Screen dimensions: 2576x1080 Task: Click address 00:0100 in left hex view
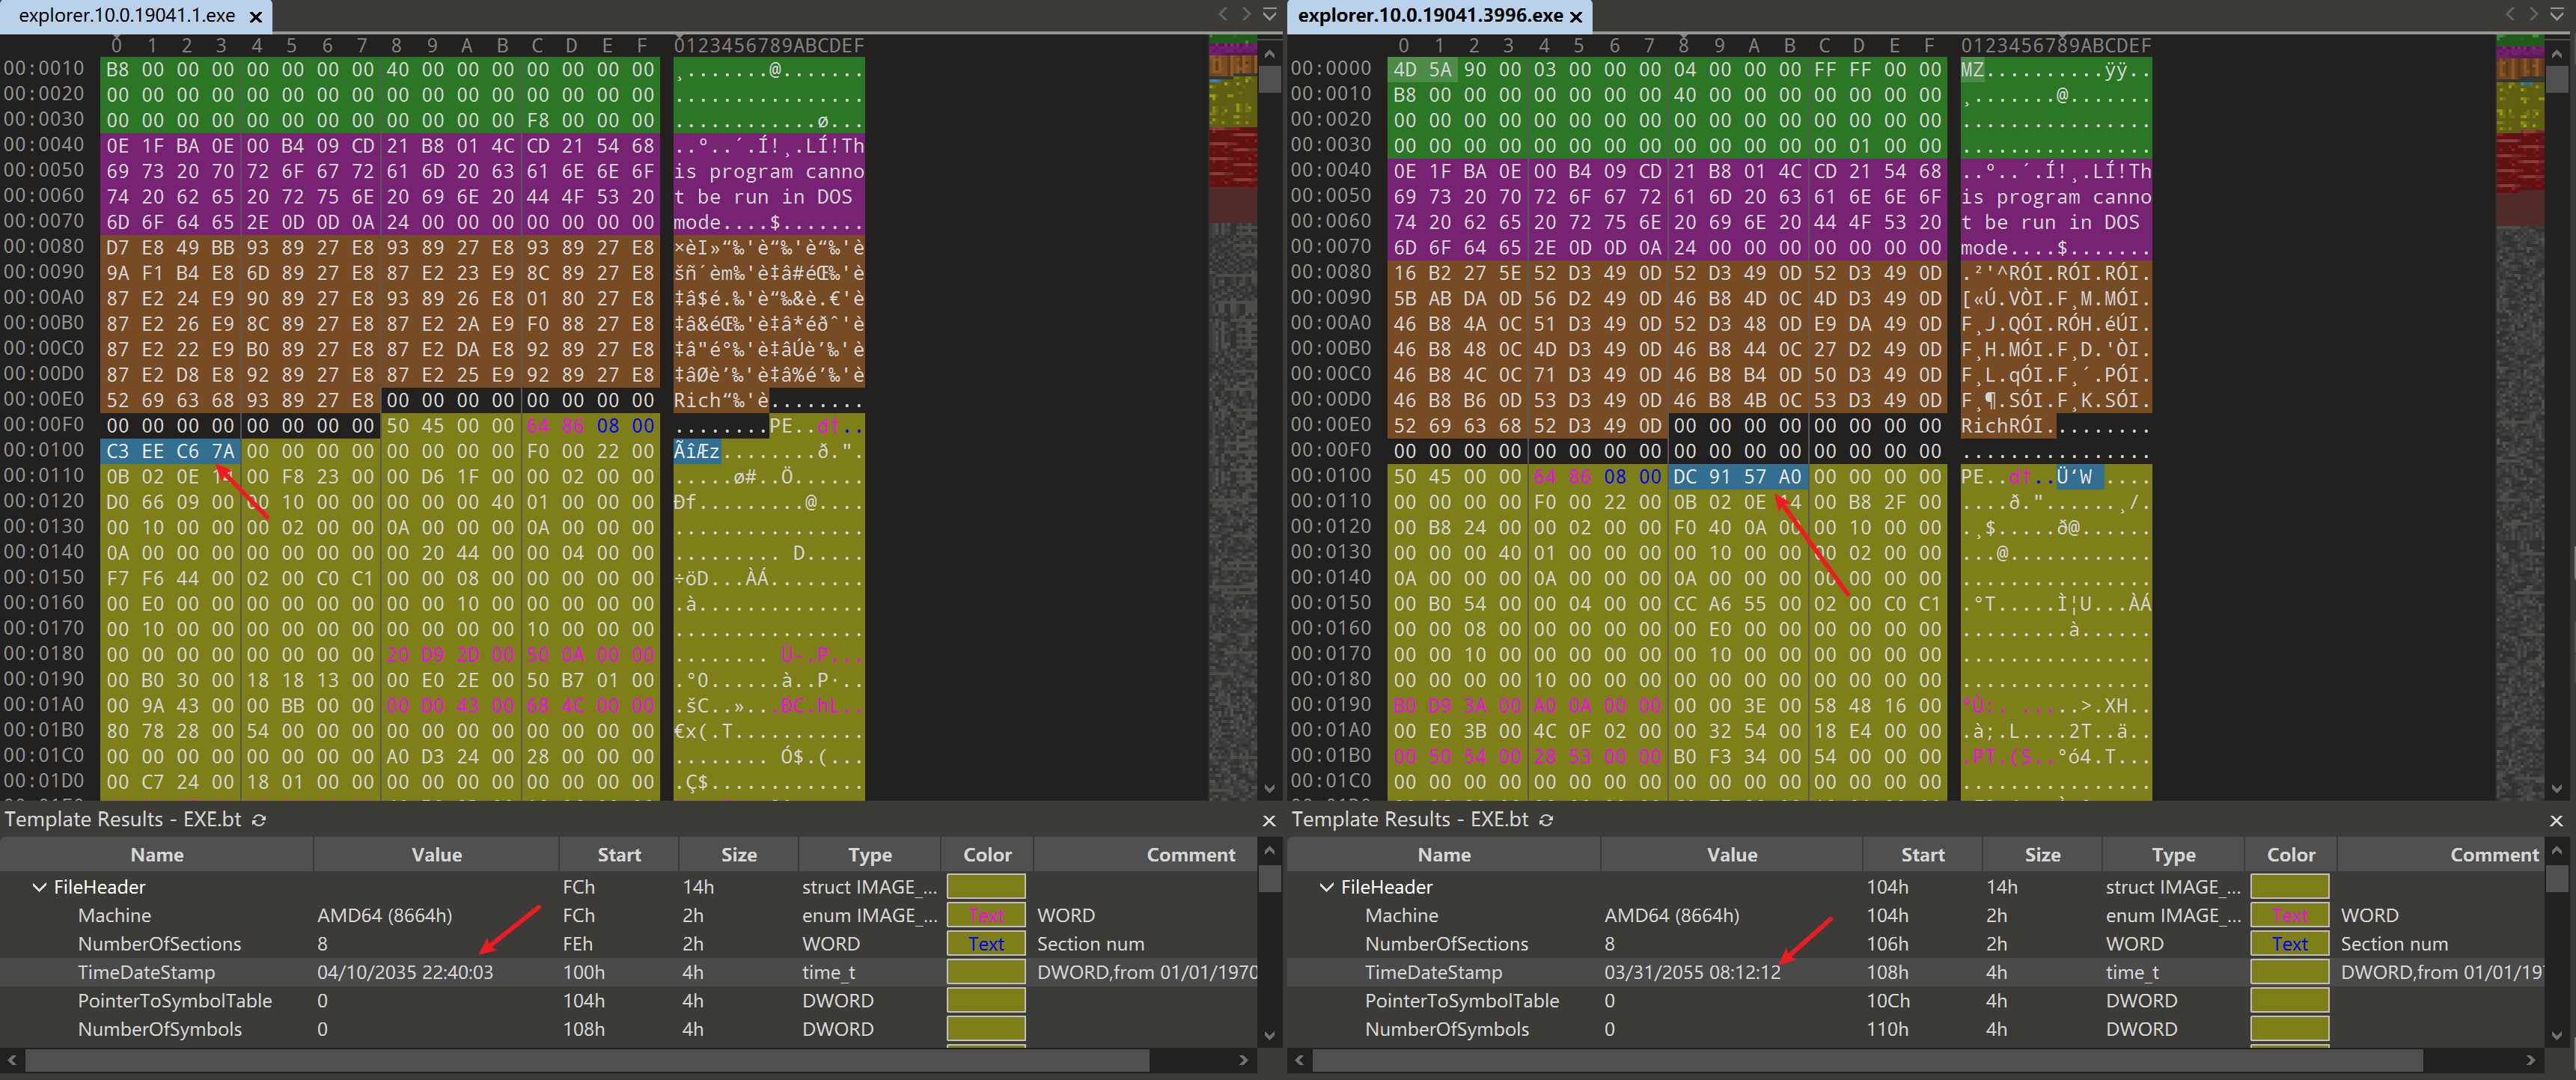pyautogui.click(x=44, y=451)
